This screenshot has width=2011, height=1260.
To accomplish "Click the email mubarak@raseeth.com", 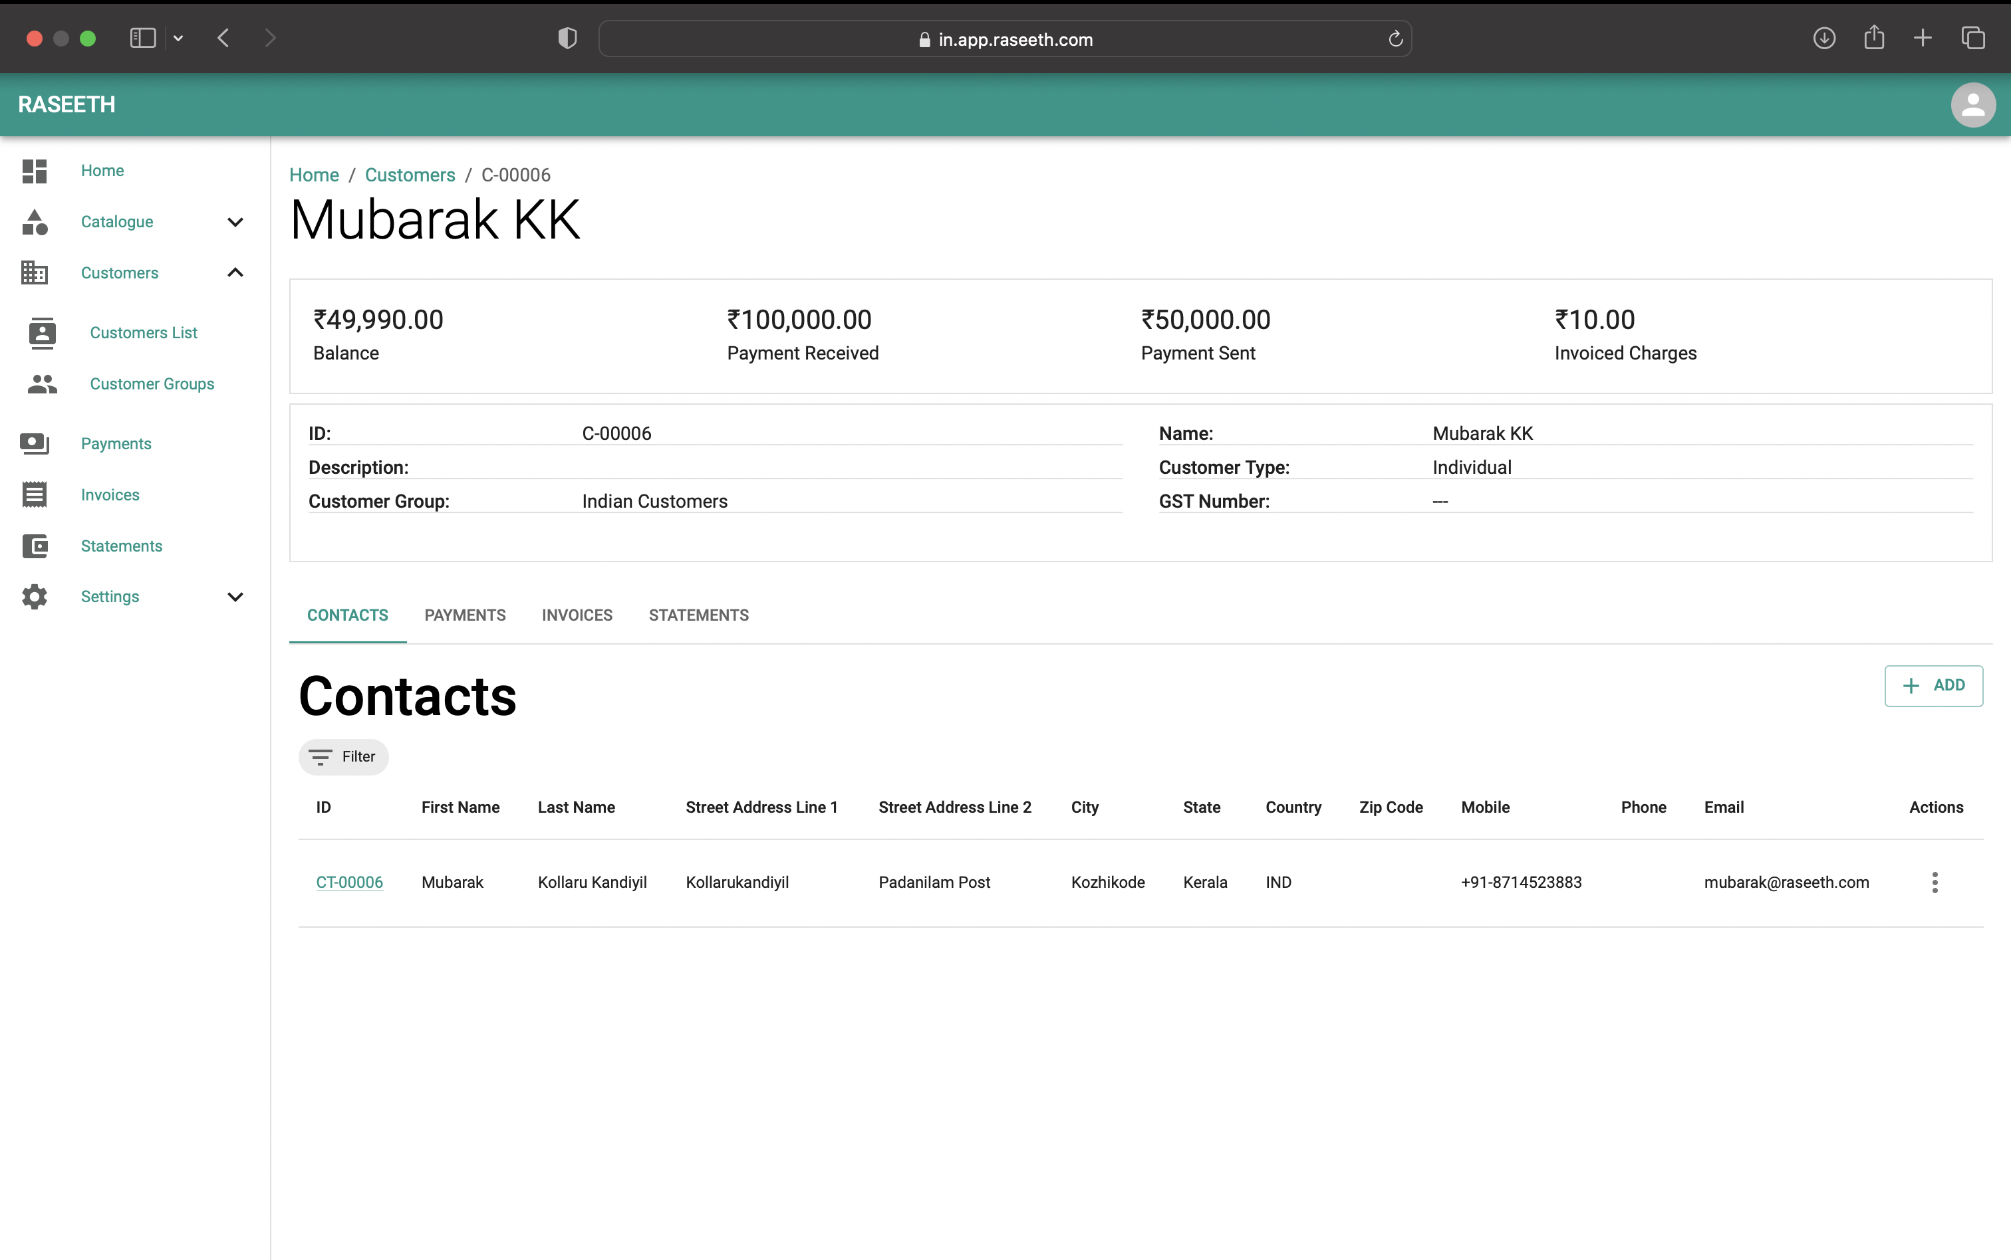I will point(1786,883).
